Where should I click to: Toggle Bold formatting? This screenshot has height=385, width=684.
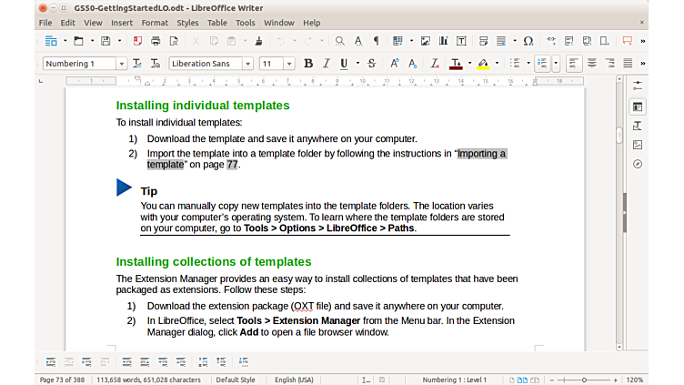coord(308,64)
